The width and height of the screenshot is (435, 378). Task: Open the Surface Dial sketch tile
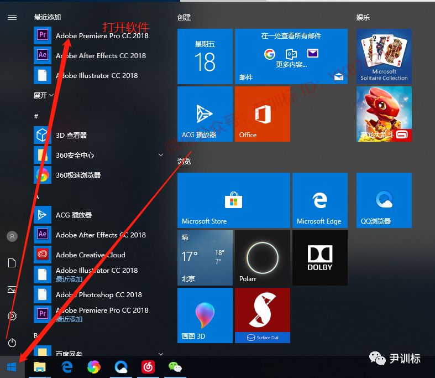(x=263, y=315)
